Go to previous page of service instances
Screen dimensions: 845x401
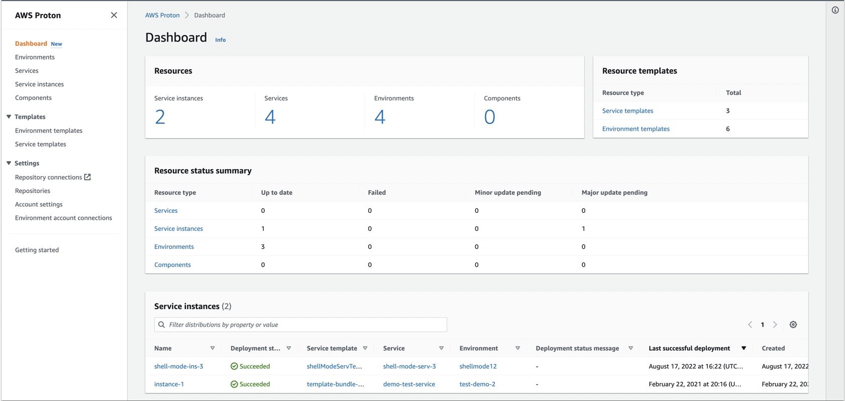tap(750, 325)
